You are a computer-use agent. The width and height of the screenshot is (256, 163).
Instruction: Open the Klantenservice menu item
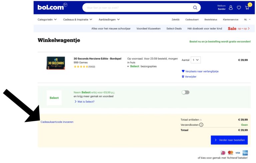point(231,19)
